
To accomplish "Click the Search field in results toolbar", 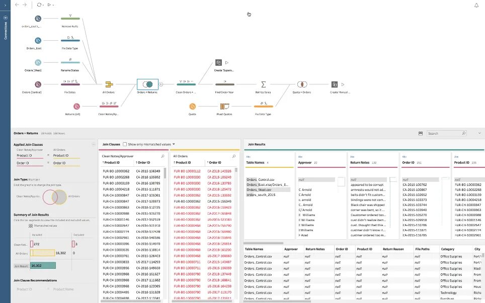I will click(447, 134).
